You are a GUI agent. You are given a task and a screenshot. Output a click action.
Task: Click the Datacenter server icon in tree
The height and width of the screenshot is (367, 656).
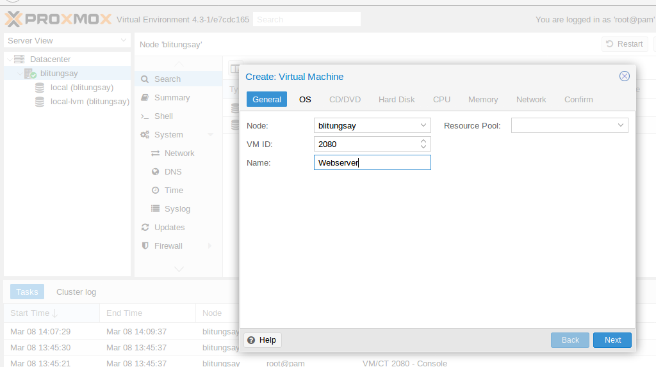pyautogui.click(x=19, y=59)
